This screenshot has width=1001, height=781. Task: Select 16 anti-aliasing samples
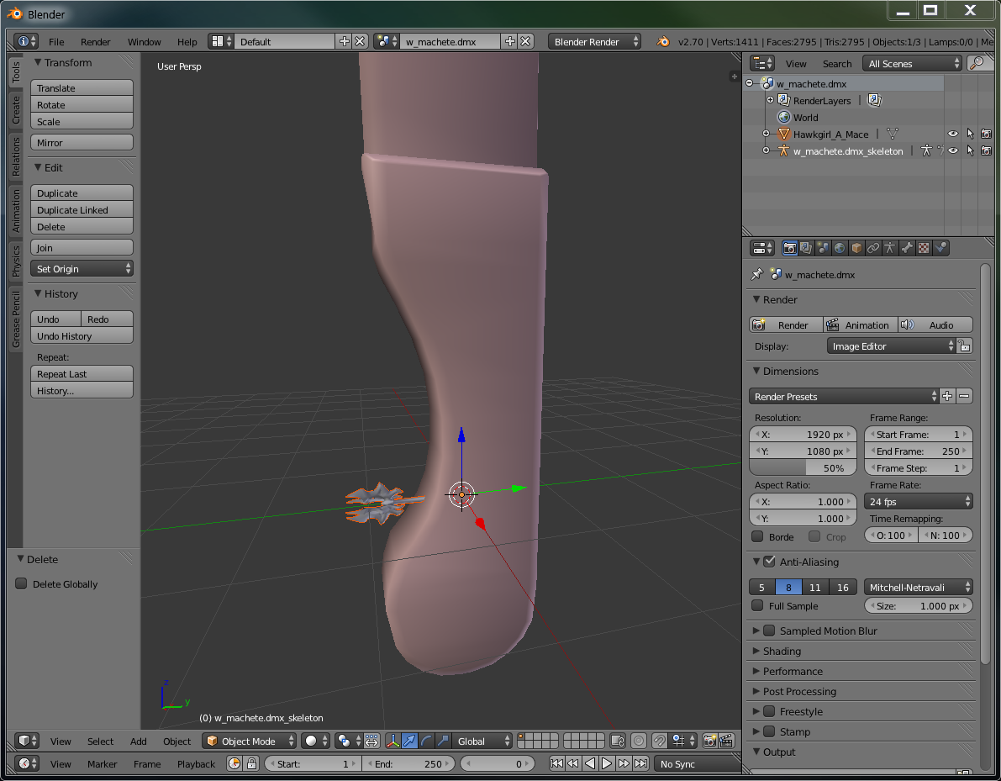(843, 587)
